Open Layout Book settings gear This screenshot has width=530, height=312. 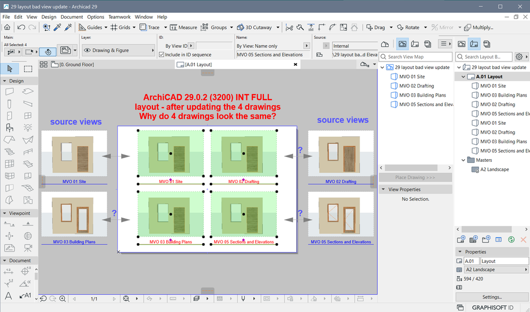(x=519, y=57)
